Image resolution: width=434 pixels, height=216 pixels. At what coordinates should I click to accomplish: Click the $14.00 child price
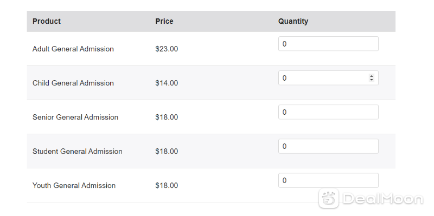coord(167,83)
